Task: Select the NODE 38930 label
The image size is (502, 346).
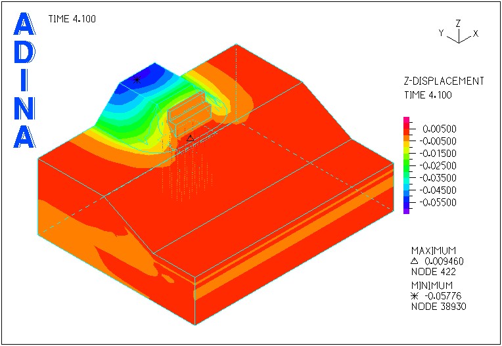Action: pos(434,306)
